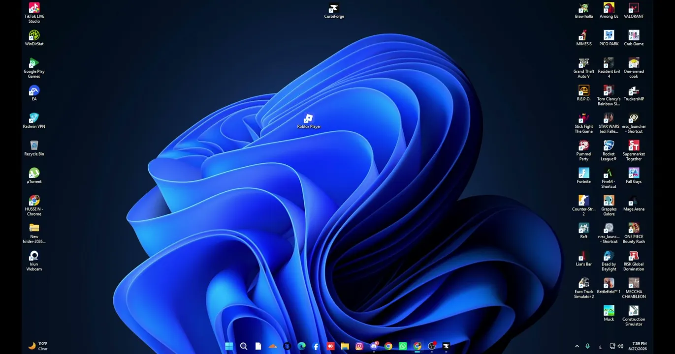Select the HUSSEIN - Chrome shortcut
675x354 pixels.
point(34,206)
